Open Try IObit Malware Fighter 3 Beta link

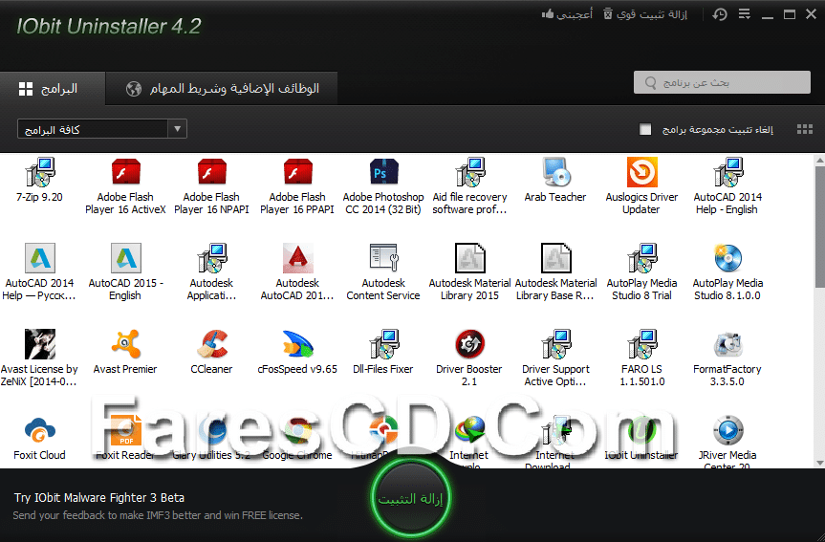click(x=99, y=497)
